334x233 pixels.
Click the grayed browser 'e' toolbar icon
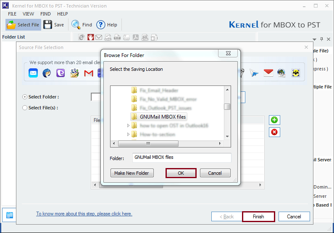click(82, 37)
